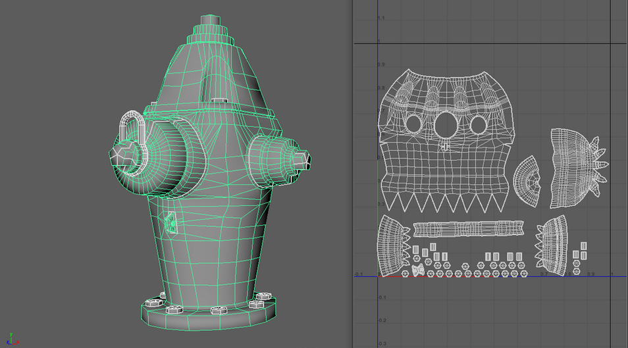Select the tall UV shell with spikes on its right

(579, 168)
